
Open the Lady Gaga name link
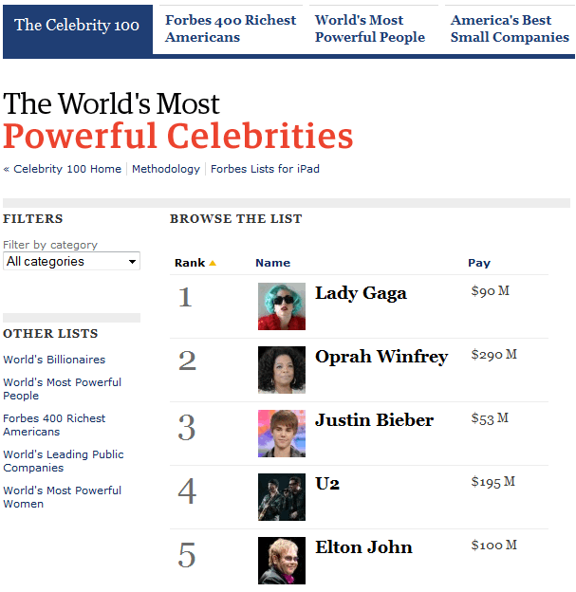(x=361, y=293)
